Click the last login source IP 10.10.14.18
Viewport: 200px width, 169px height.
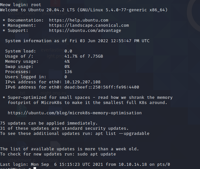click(133, 164)
